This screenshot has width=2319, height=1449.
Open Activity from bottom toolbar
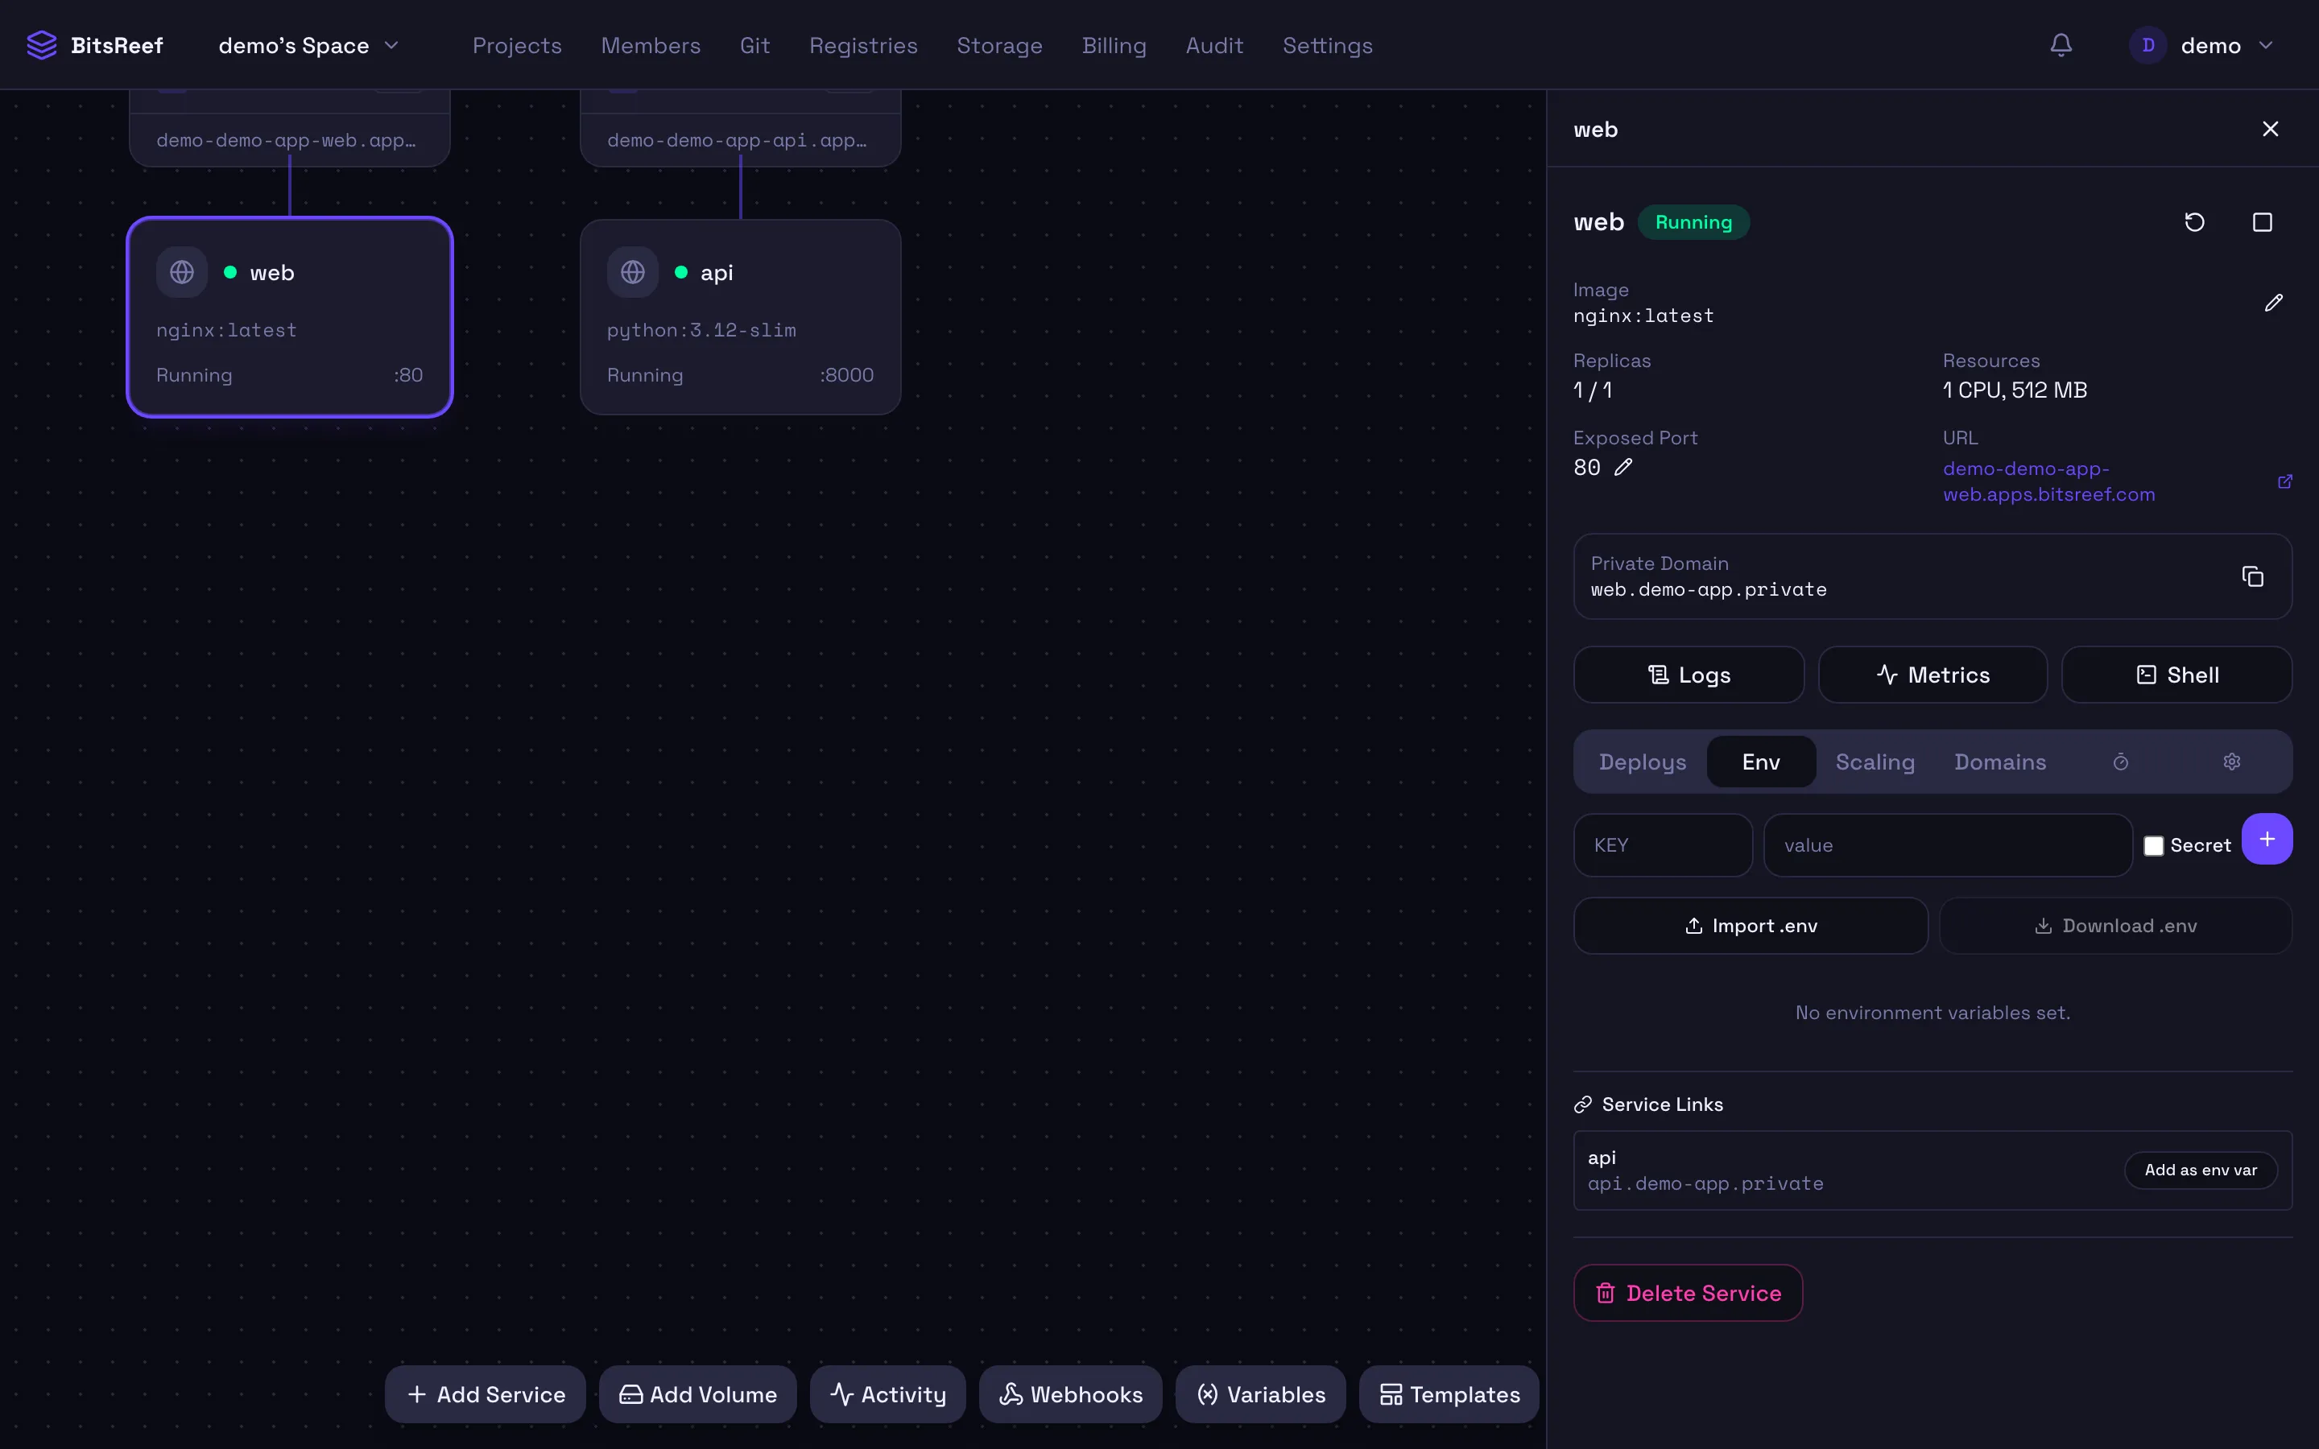point(887,1394)
